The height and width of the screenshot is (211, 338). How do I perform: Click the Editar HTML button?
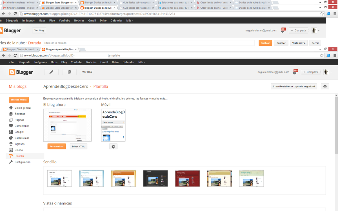click(x=79, y=147)
